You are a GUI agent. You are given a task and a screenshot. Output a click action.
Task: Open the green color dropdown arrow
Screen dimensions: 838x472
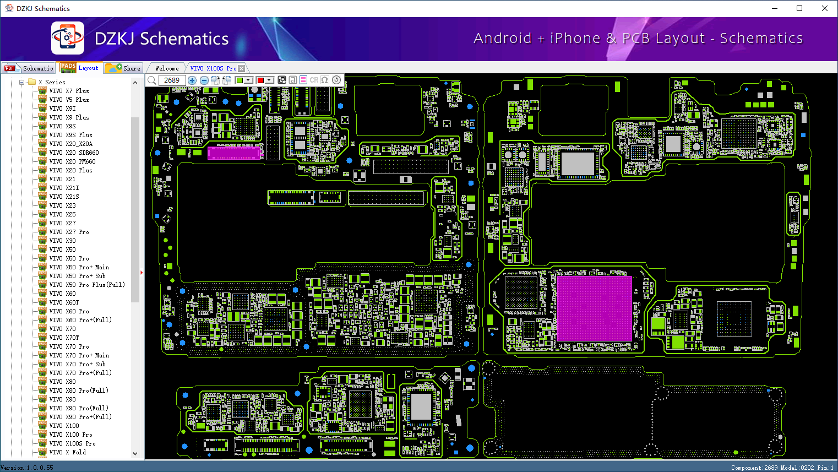click(x=248, y=80)
